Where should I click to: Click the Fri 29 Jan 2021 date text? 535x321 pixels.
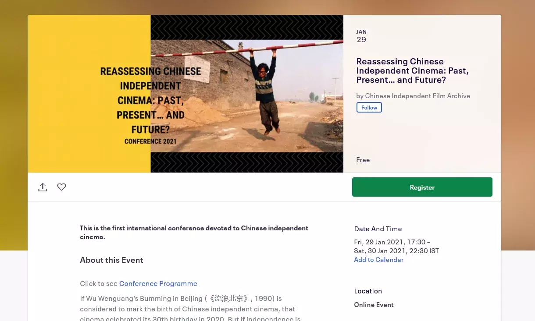pyautogui.click(x=392, y=242)
